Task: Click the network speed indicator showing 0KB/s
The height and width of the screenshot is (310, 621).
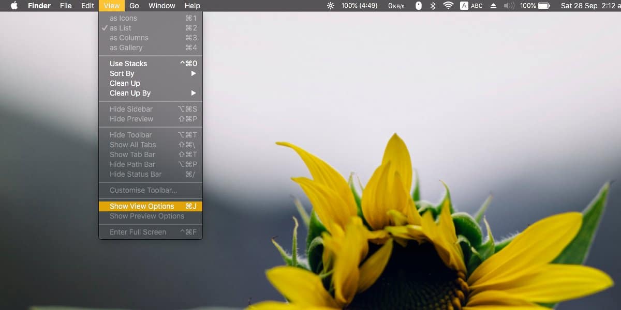Action: point(396,6)
